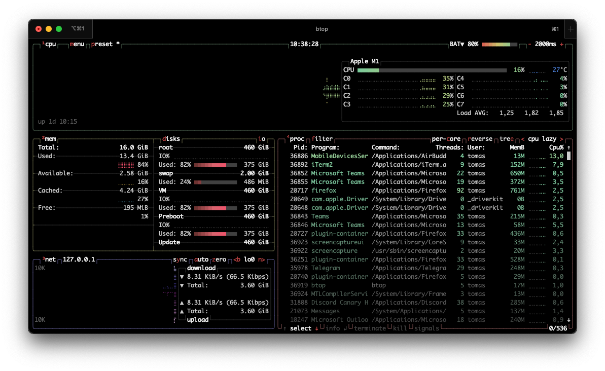Click select up arrow in footer
Screen dimensions: 605x371
285,328
